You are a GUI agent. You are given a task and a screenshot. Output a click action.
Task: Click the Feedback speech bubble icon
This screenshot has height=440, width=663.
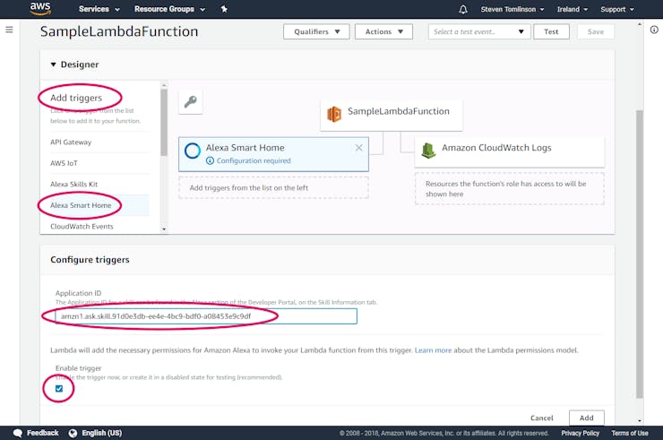(18, 433)
